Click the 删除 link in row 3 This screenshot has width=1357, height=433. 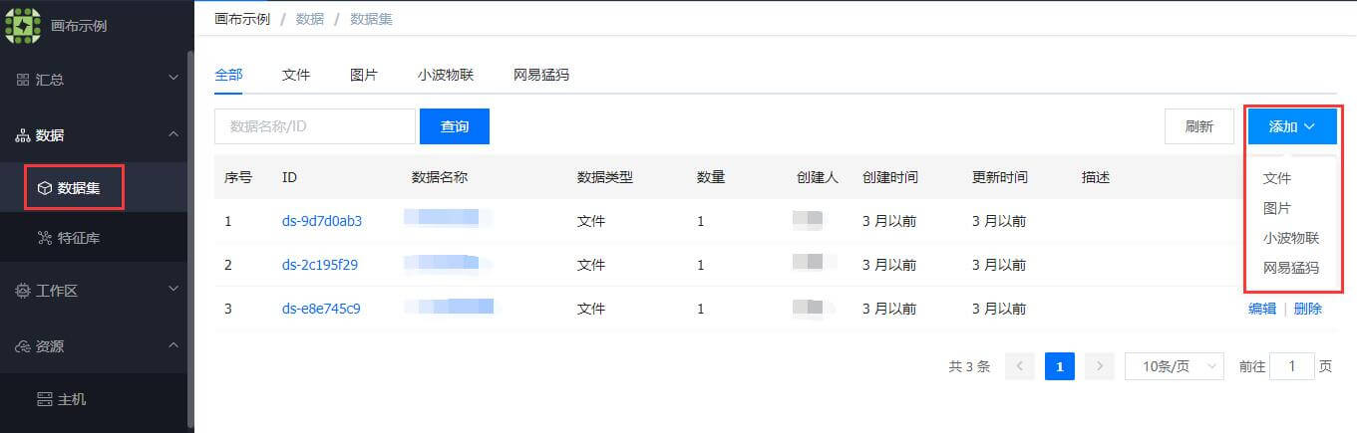1308,309
